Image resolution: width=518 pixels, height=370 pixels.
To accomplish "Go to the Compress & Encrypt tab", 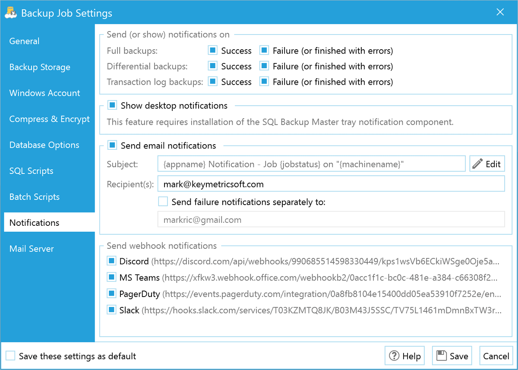I will 50,119.
